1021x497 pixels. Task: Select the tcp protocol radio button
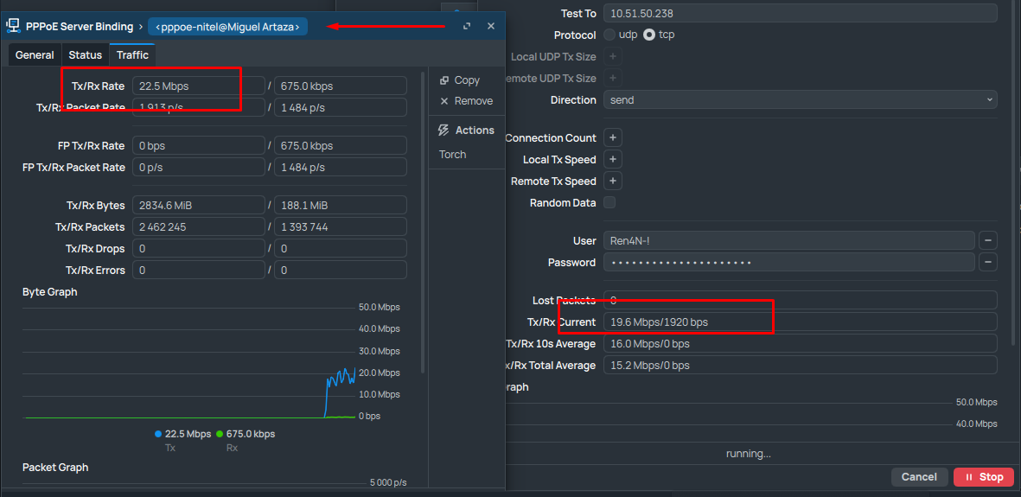pos(649,35)
